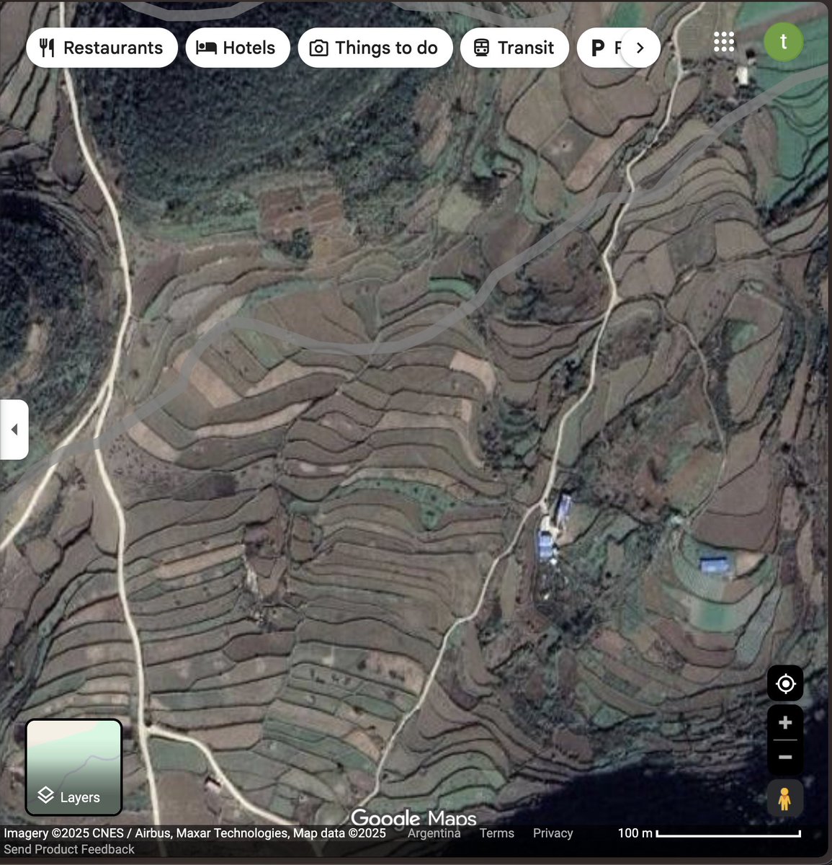Show more category chips with the arrow
Image resolution: width=832 pixels, height=865 pixels.
(x=640, y=48)
